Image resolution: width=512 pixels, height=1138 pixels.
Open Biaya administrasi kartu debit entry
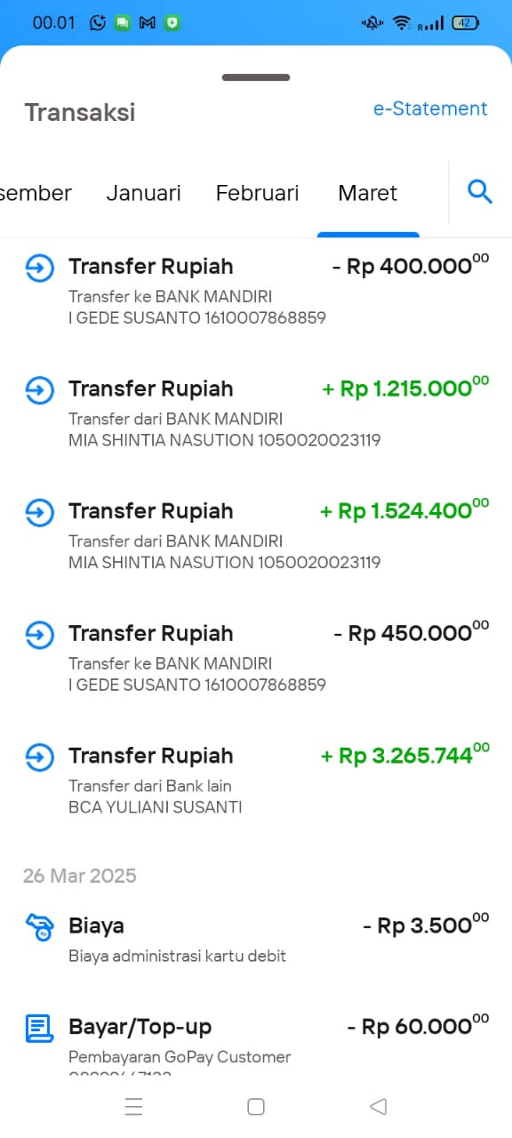256,939
